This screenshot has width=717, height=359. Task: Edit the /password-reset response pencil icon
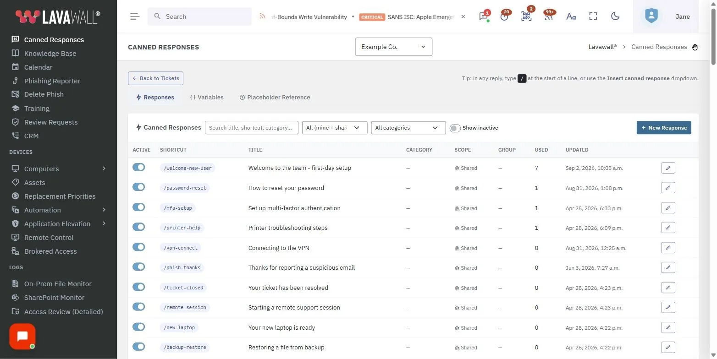click(668, 188)
